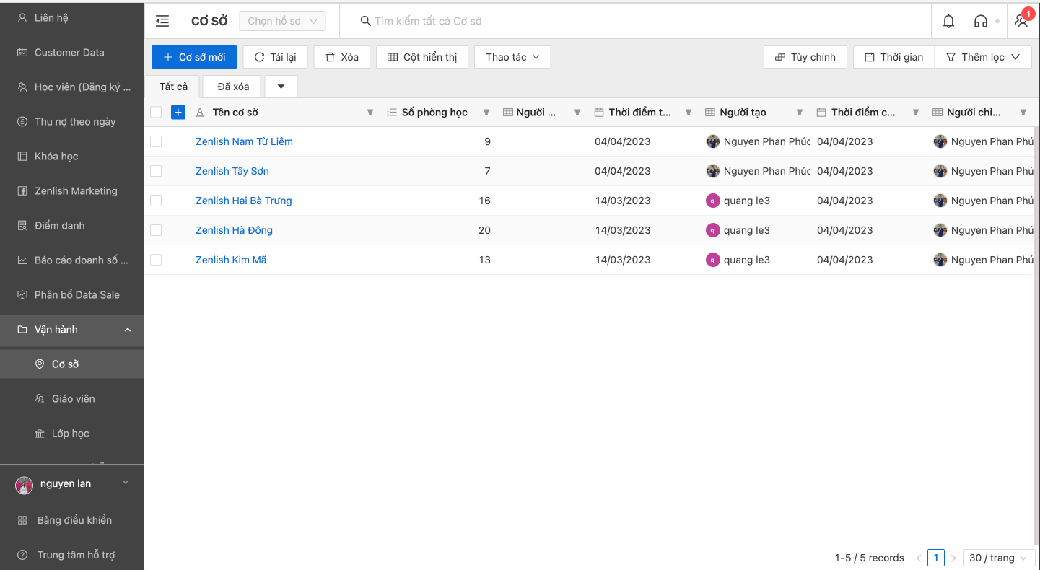This screenshot has width=1040, height=570.
Task: Open the headset support icon
Action: [980, 21]
